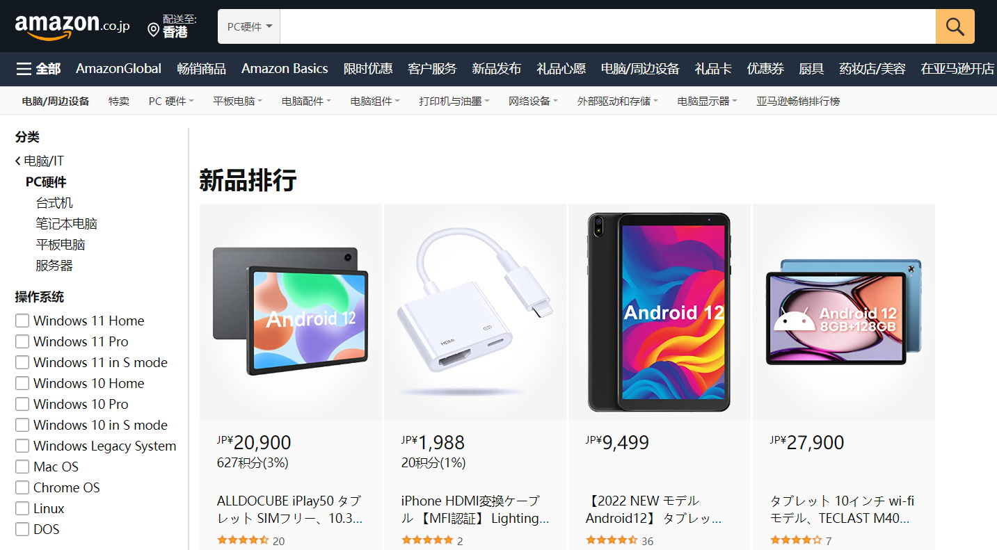Click TECLAST M40 star rating

point(796,540)
